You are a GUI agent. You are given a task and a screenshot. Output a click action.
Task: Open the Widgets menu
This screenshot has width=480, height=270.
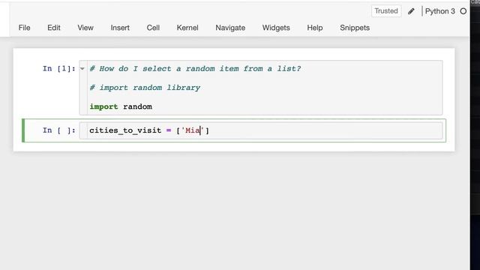(x=276, y=28)
